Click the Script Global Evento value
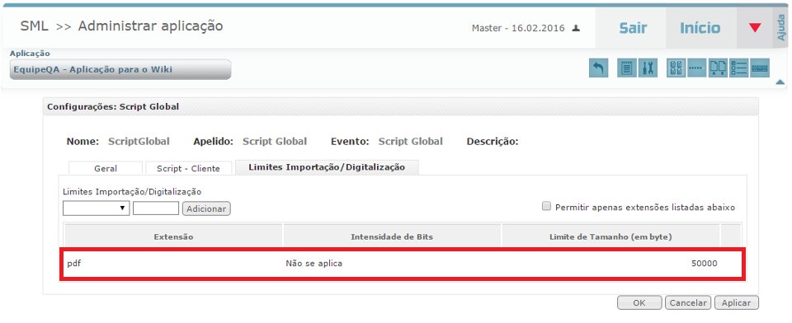The height and width of the screenshot is (323, 792). [411, 142]
